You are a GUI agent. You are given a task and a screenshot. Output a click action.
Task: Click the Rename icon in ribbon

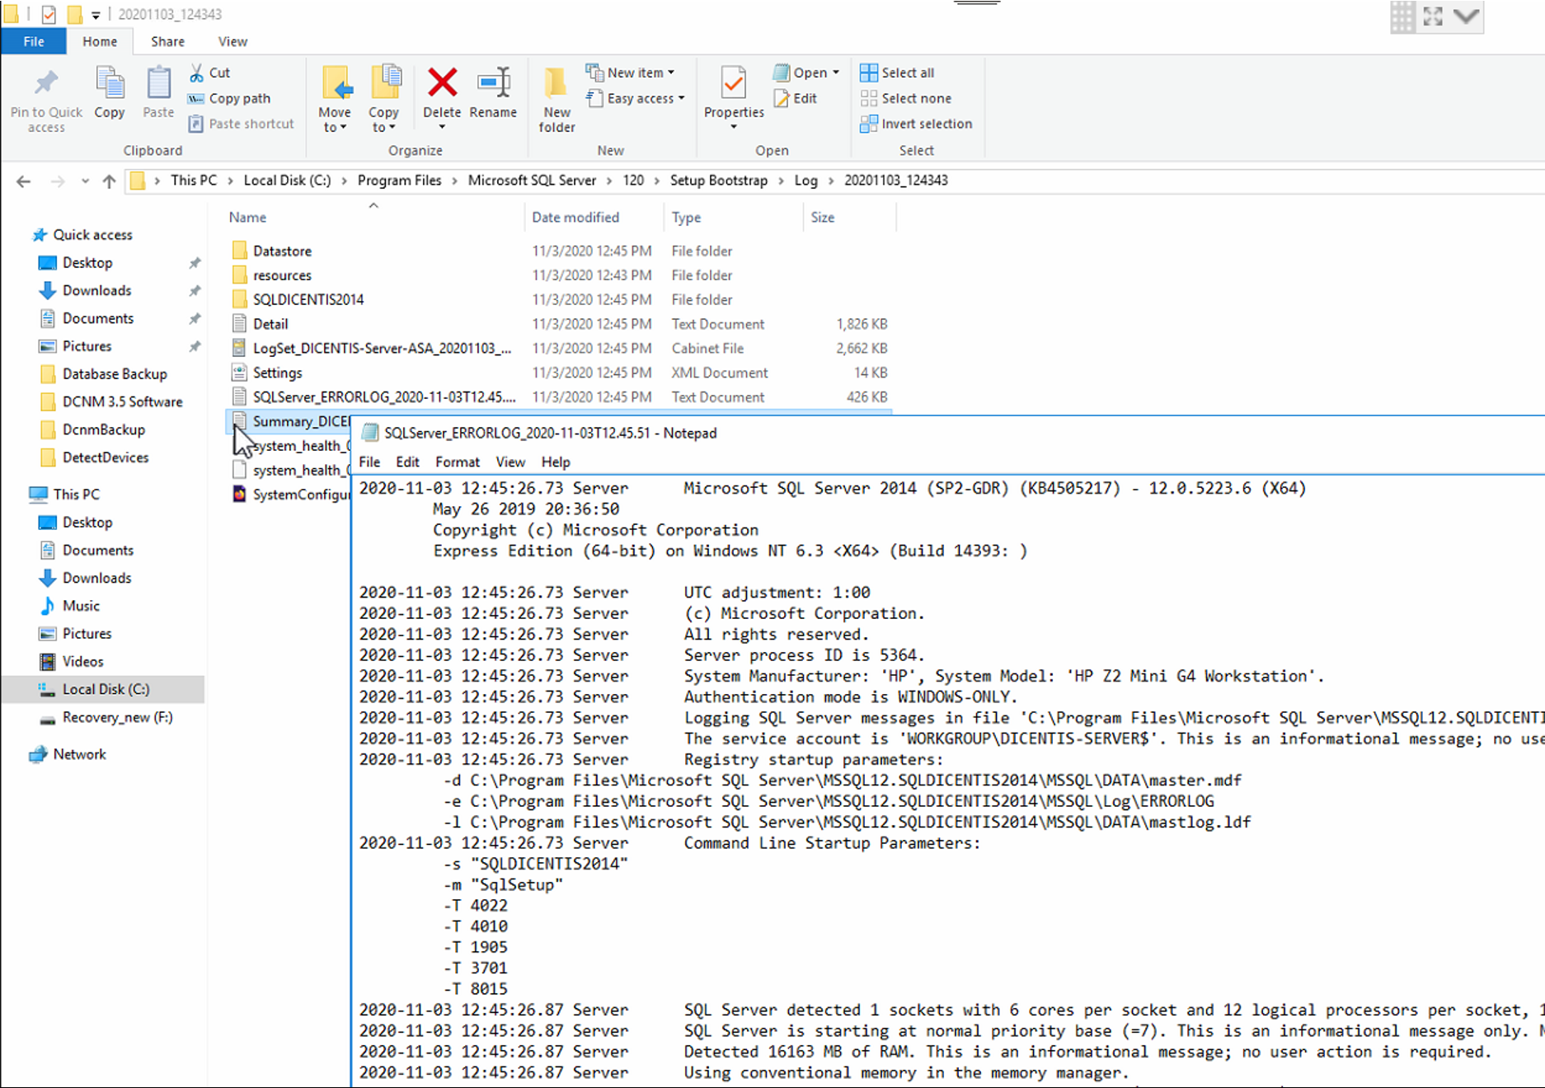click(x=493, y=83)
